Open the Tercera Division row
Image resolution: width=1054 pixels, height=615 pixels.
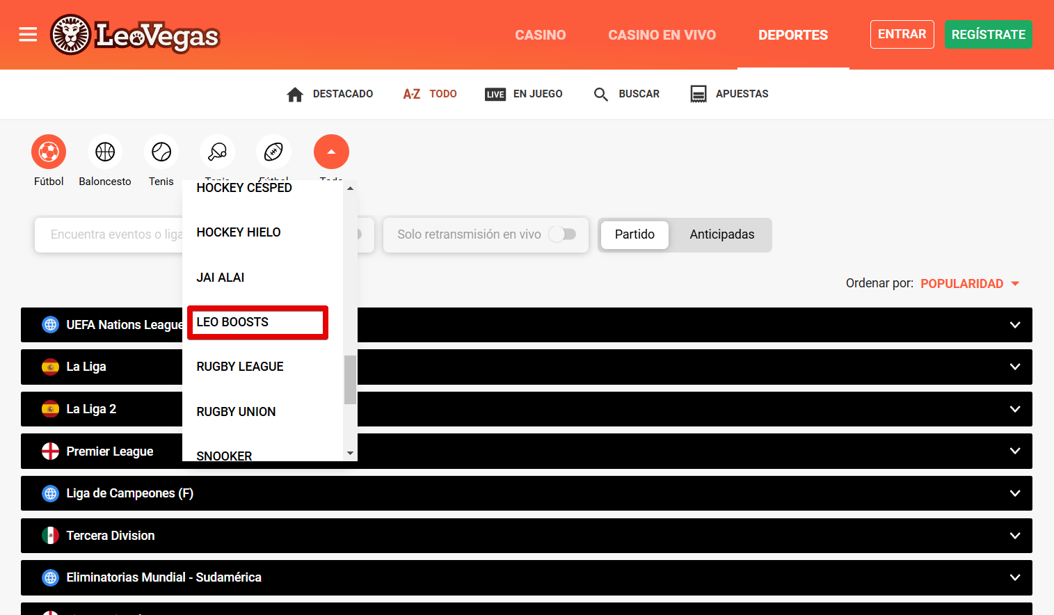point(527,536)
